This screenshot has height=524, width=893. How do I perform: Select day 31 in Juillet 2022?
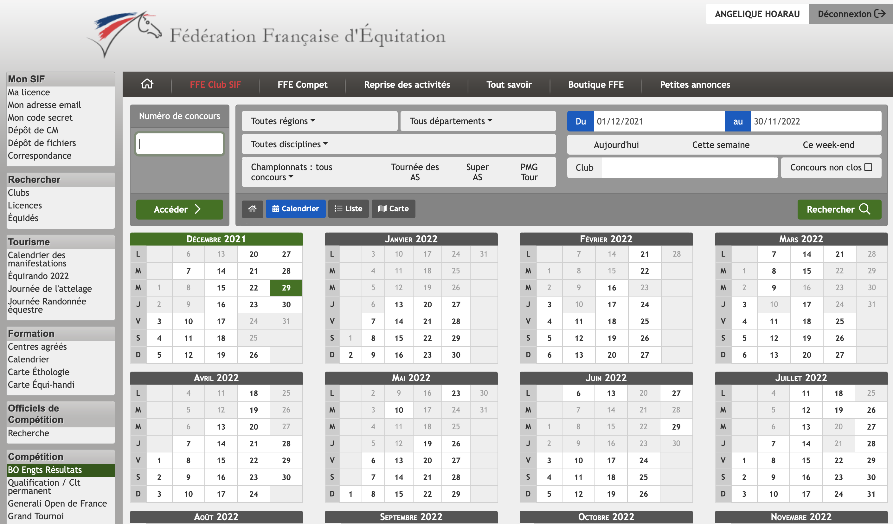[871, 494]
